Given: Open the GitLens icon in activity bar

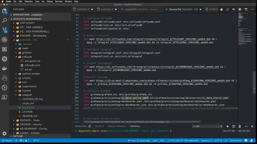Looking at the screenshot, I should point(4,88).
